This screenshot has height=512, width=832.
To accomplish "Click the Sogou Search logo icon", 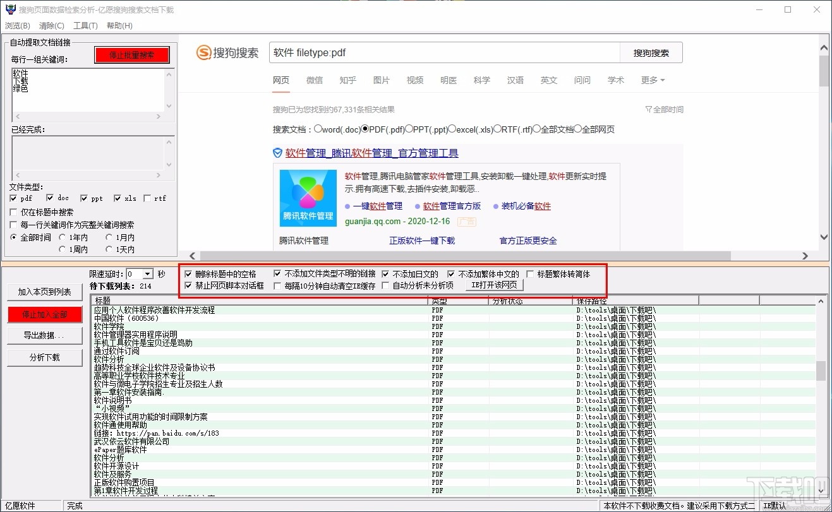I will tap(204, 52).
